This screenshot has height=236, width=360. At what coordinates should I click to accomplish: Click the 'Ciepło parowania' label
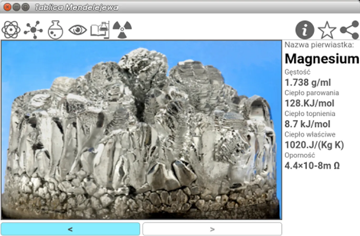coord(312,93)
